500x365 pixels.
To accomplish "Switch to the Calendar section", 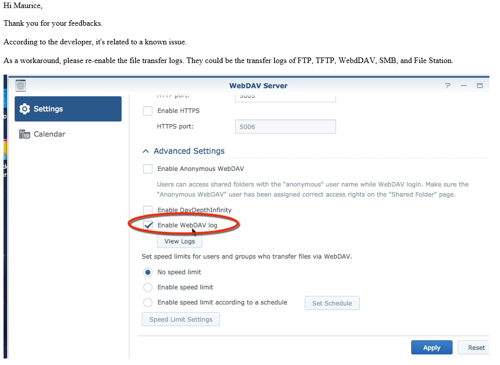I will [x=49, y=134].
